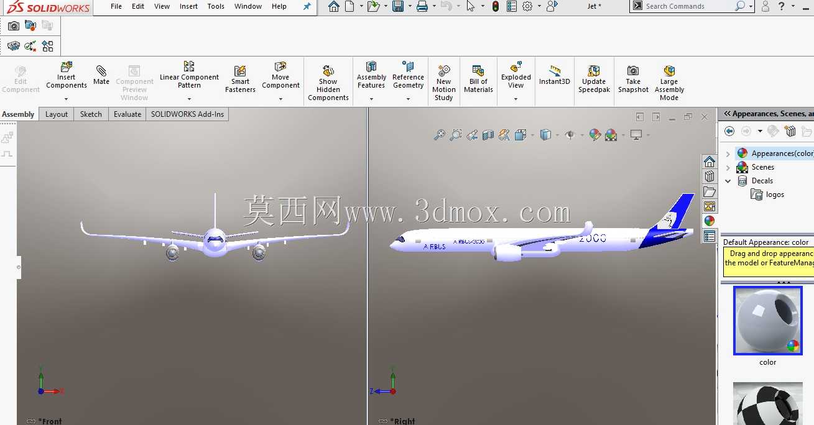Image resolution: width=814 pixels, height=425 pixels.
Task: Click Exploded View tool
Action: tap(516, 75)
